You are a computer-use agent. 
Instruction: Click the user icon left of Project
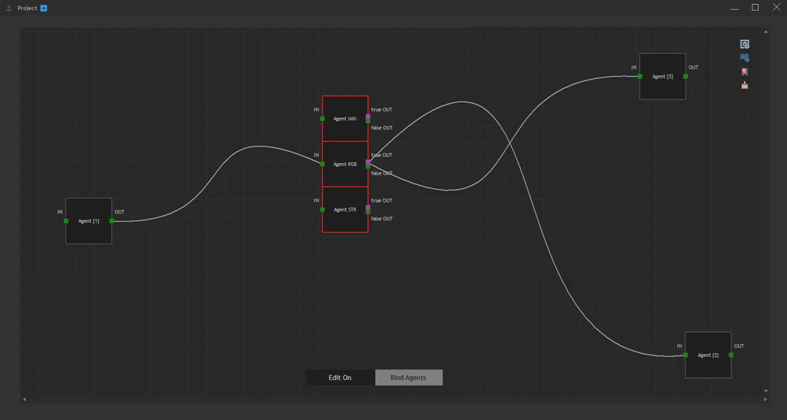(x=9, y=8)
